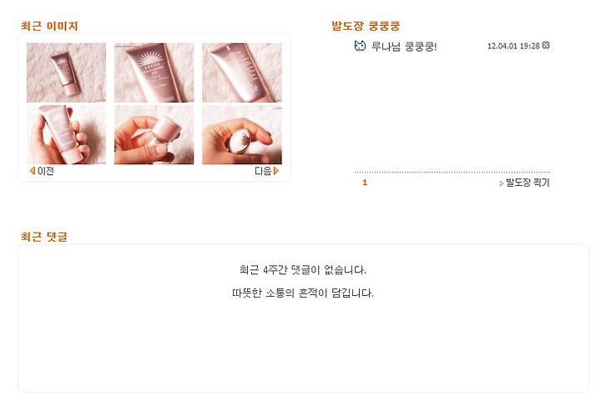
Task: Delete the 루나님 footprint entry using X icon
Action: click(546, 45)
